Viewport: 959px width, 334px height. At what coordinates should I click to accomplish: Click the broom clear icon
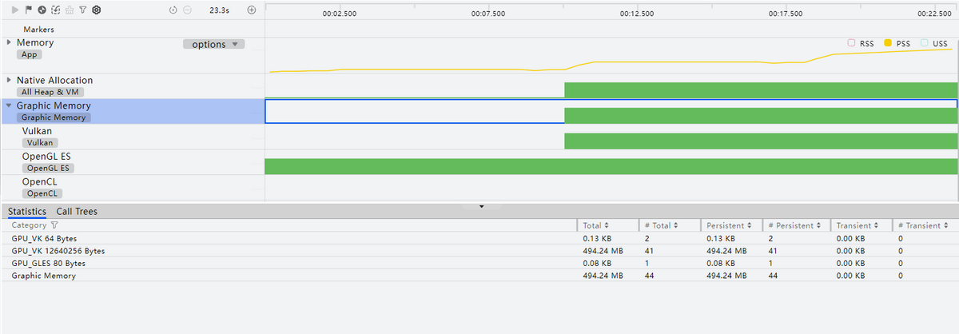click(x=69, y=10)
